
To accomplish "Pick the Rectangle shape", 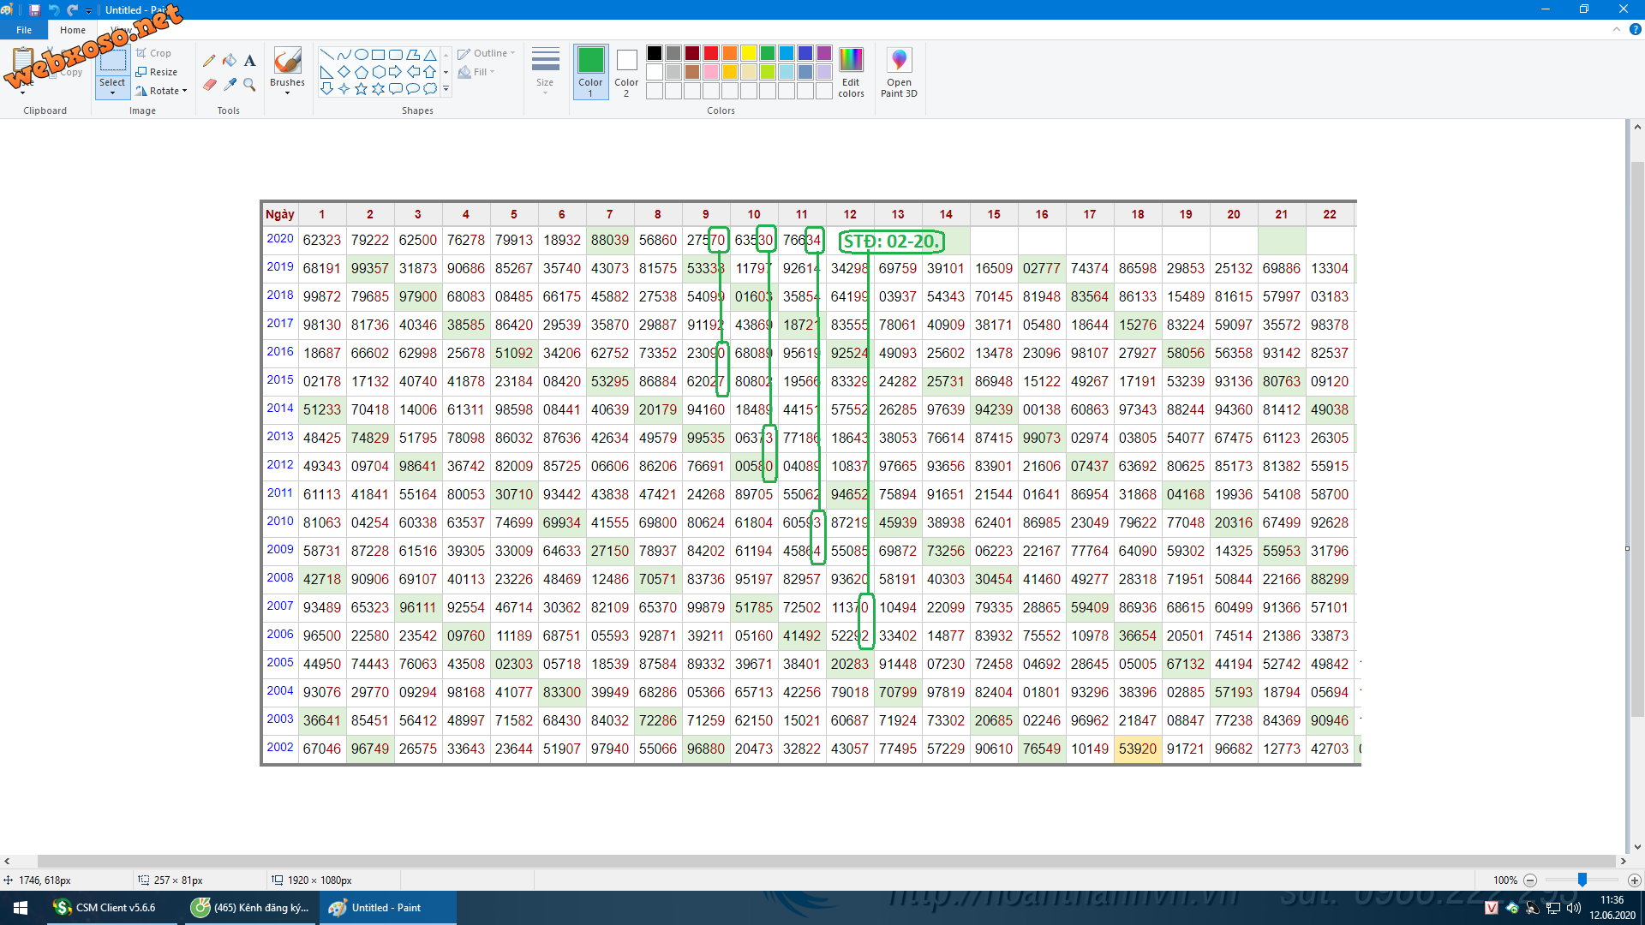I will (378, 54).
